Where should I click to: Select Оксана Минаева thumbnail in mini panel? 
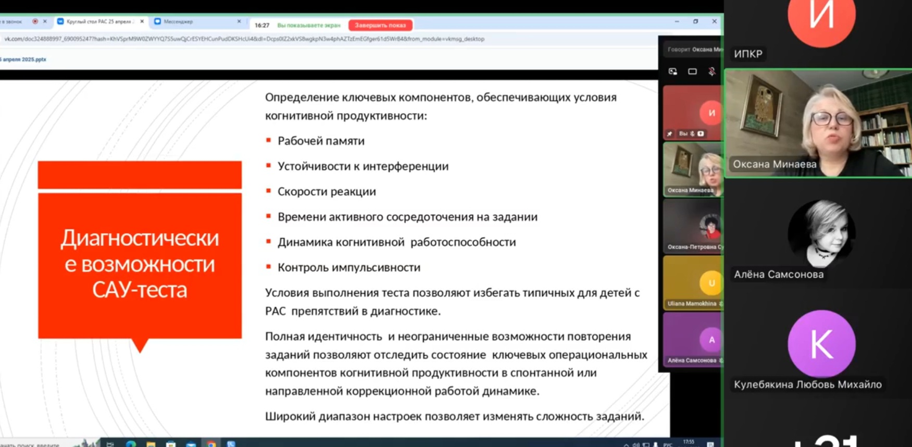pyautogui.click(x=692, y=169)
